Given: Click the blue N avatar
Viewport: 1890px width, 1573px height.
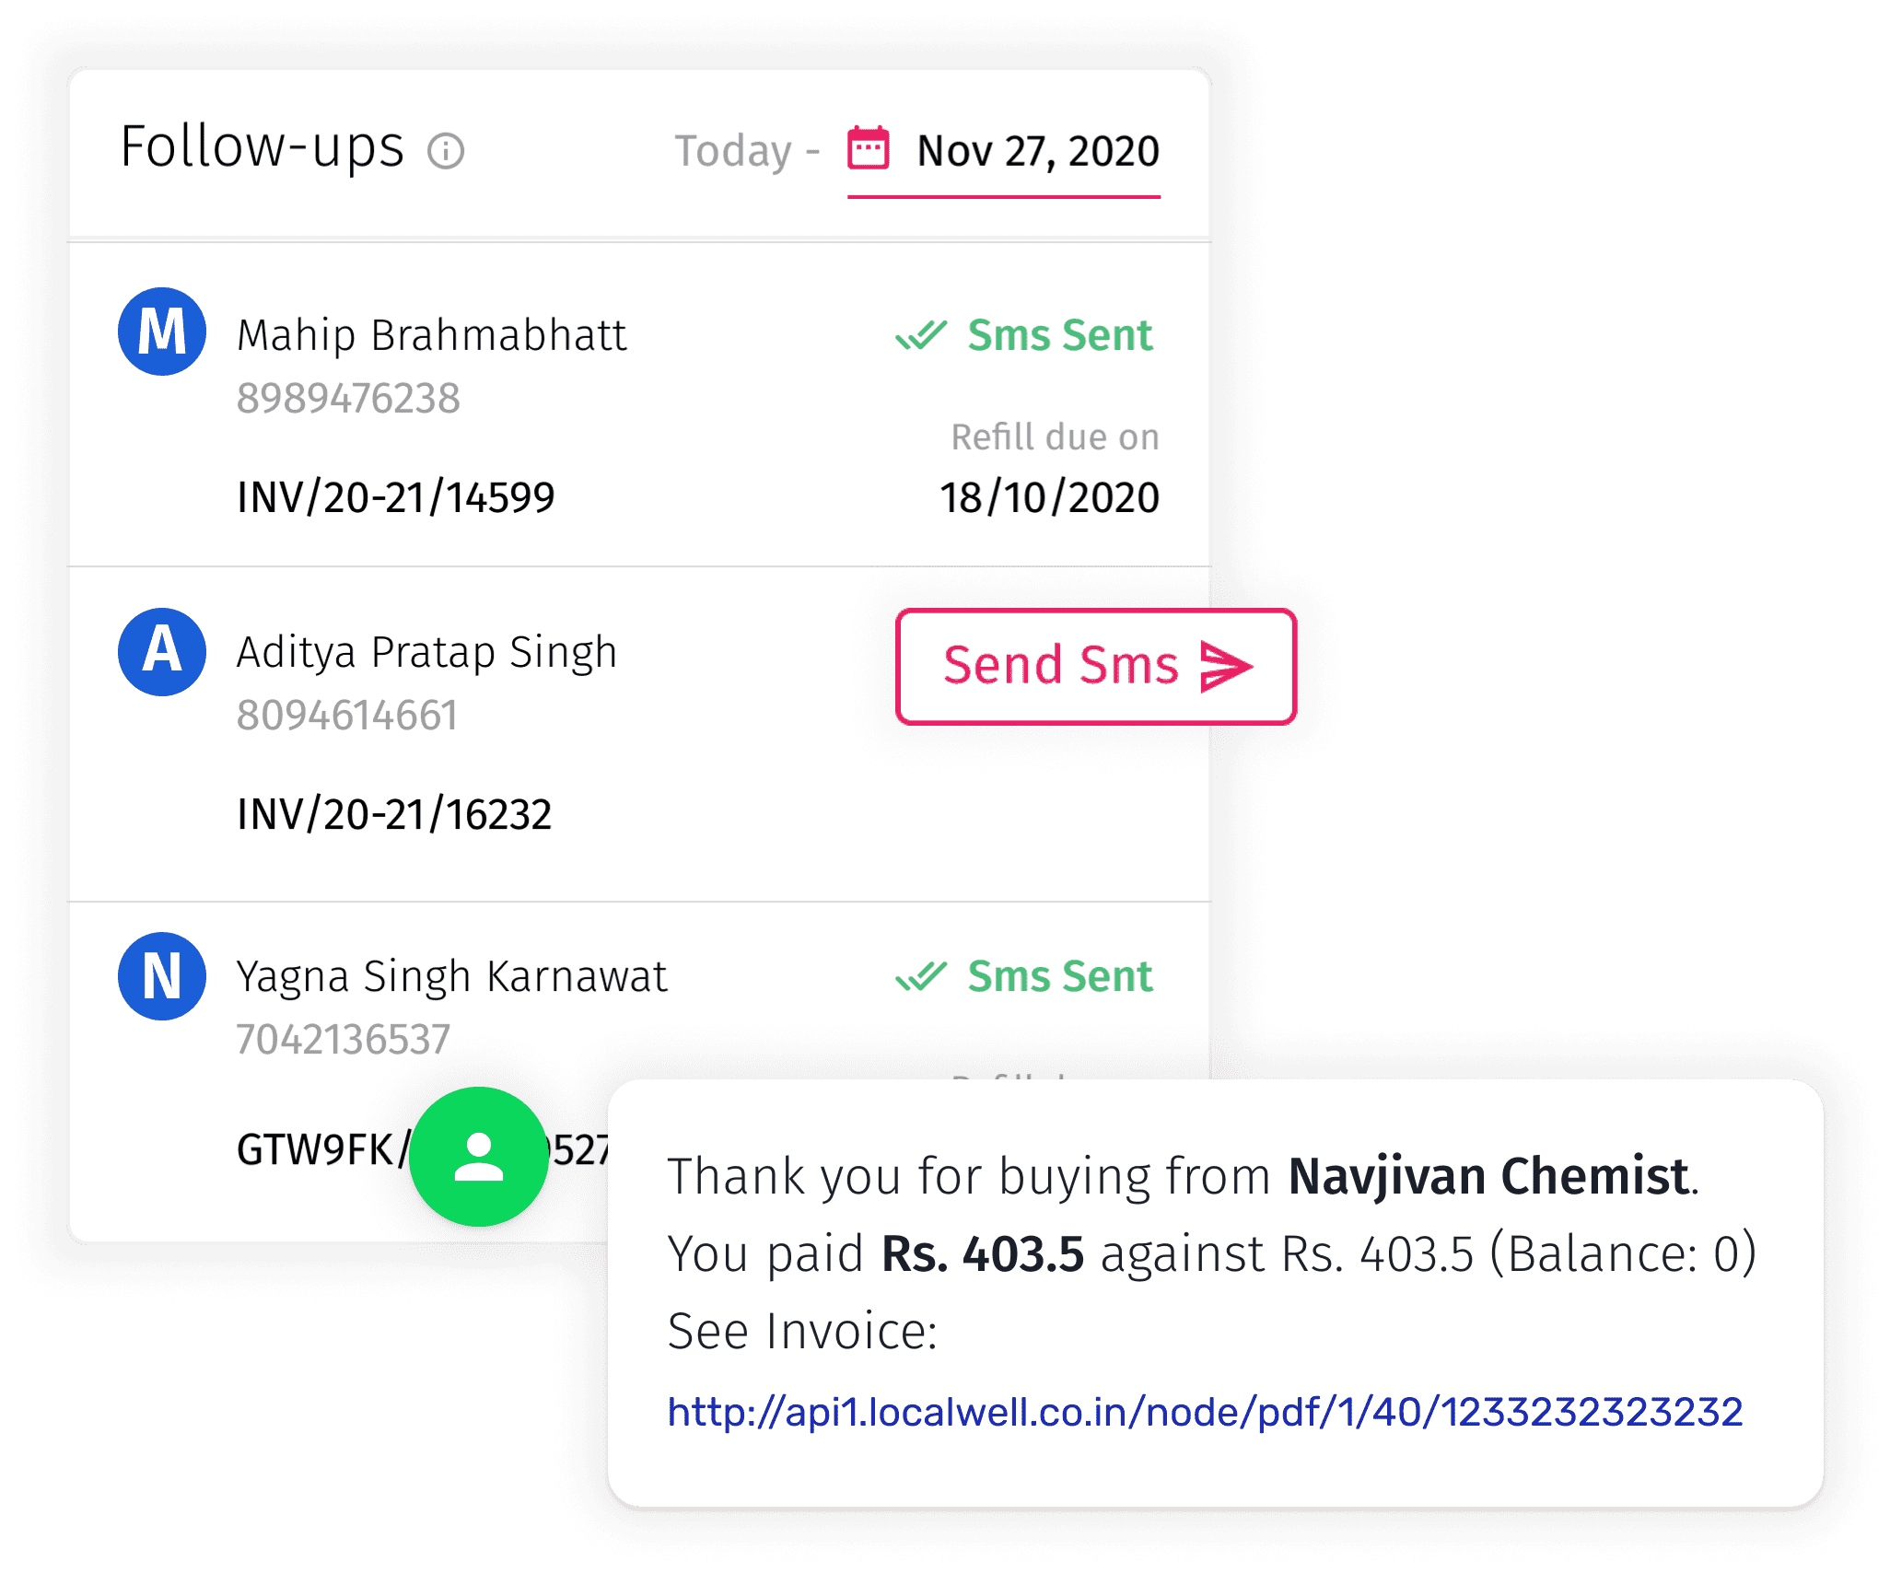Looking at the screenshot, I should point(162,976).
